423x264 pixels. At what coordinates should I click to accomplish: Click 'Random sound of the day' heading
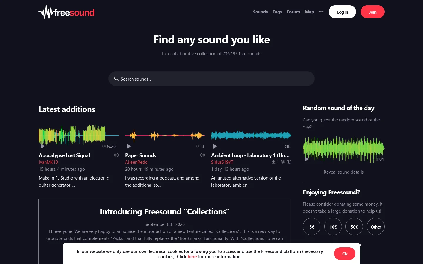338,108
